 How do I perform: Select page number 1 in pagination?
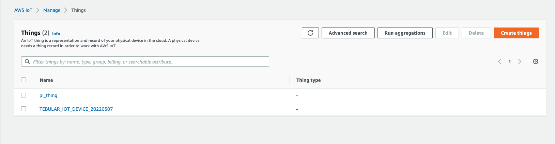(510, 61)
